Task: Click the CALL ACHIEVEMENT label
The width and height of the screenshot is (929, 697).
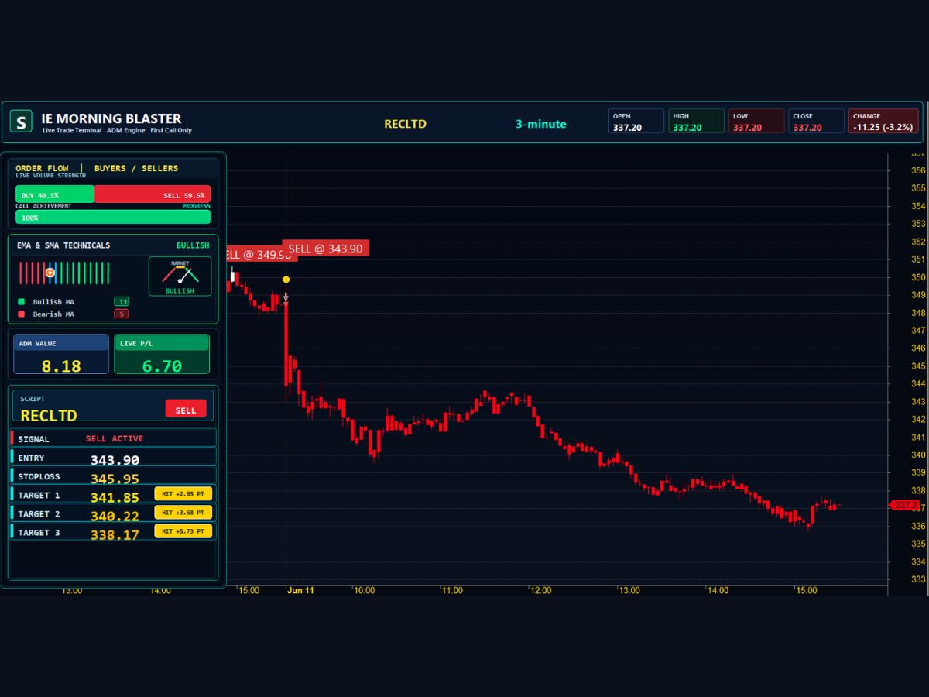Action: click(x=43, y=206)
